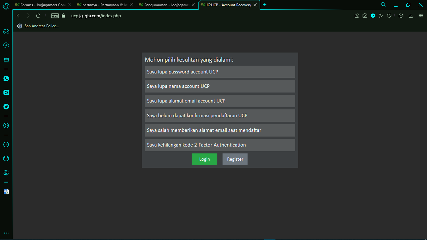Reload the current page
427x240 pixels.
click(x=38, y=16)
